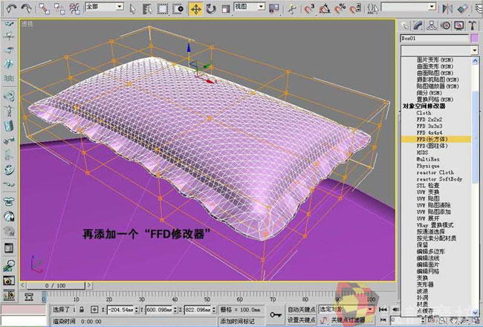Toggle the Percent Snap icon
Image resolution: width=483 pixels, height=327 pixels.
coord(340,9)
